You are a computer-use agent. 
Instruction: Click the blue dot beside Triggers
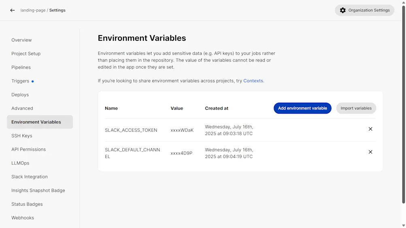click(33, 81)
